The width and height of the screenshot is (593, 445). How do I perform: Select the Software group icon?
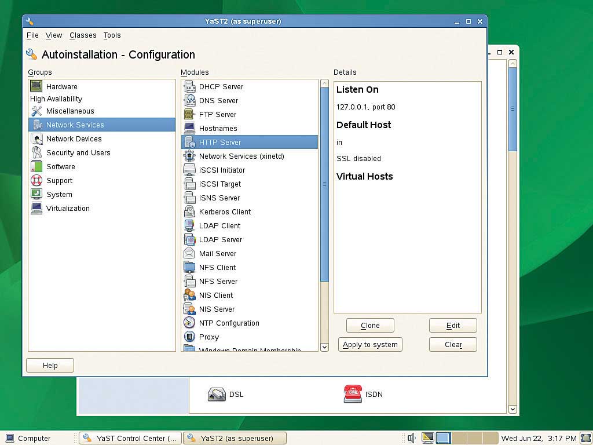36,166
